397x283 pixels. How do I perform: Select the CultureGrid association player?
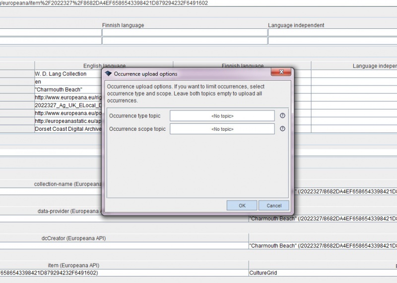(x=263, y=273)
